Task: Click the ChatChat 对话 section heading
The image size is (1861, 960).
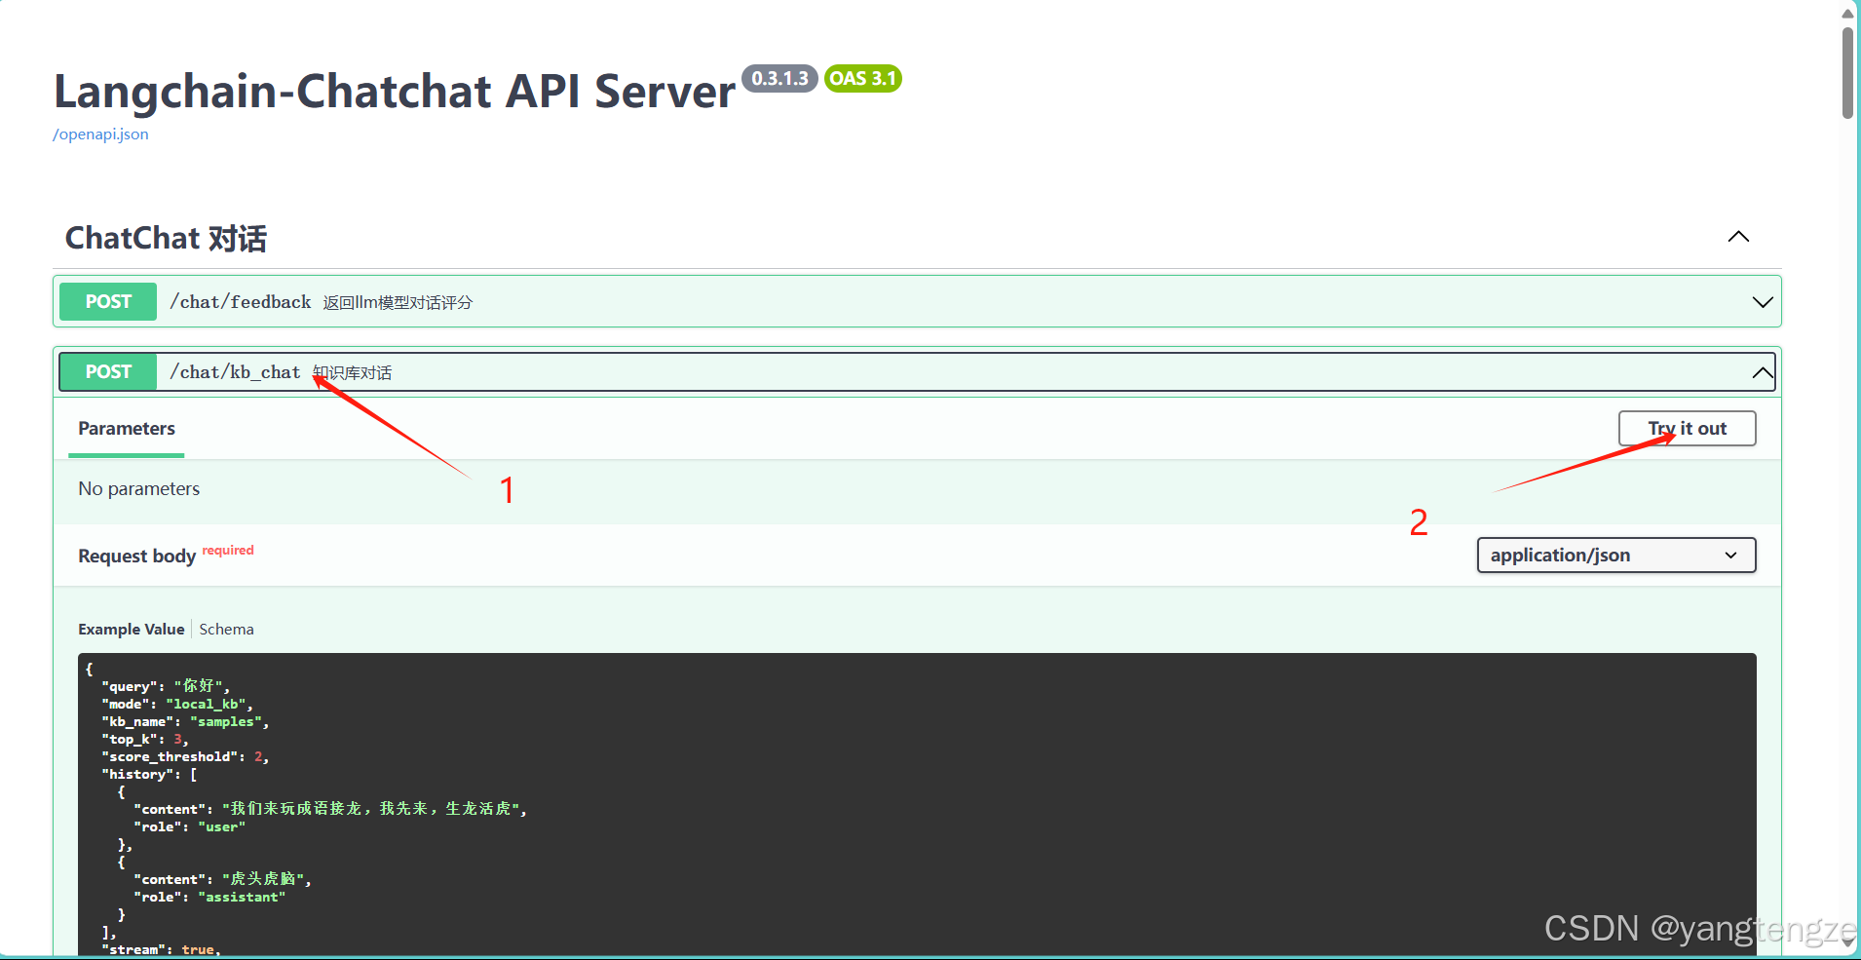Action: pyautogui.click(x=166, y=238)
